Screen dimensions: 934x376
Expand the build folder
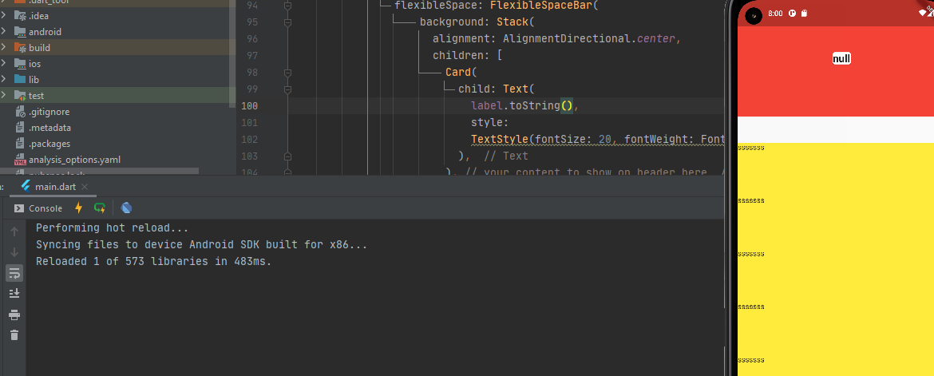tap(4, 48)
